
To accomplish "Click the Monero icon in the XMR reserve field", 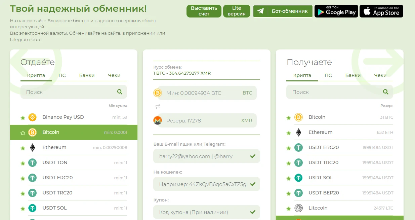I will (158, 120).
